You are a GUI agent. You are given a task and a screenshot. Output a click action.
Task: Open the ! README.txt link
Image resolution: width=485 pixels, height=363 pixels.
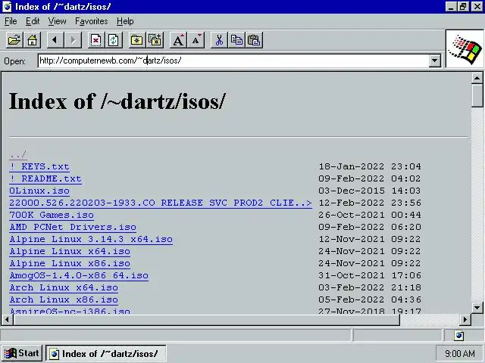[45, 178]
